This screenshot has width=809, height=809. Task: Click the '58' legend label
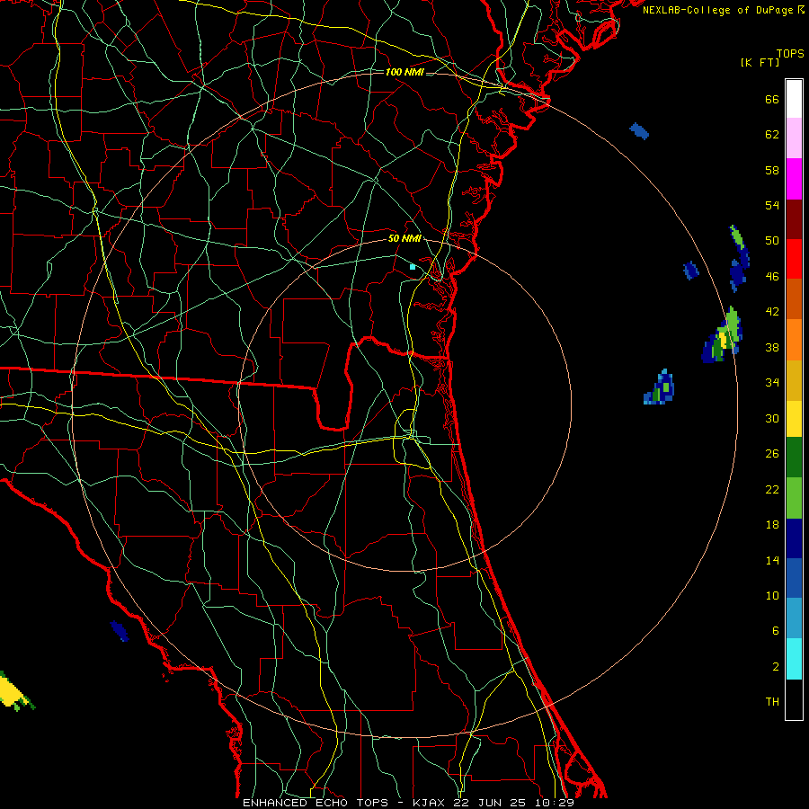coord(772,170)
